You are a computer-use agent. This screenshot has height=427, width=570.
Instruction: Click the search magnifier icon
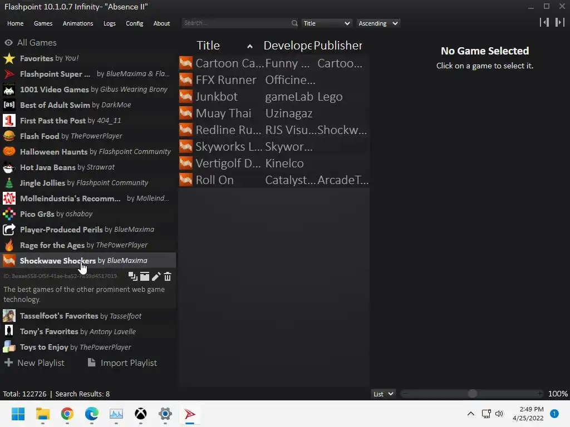click(x=294, y=23)
